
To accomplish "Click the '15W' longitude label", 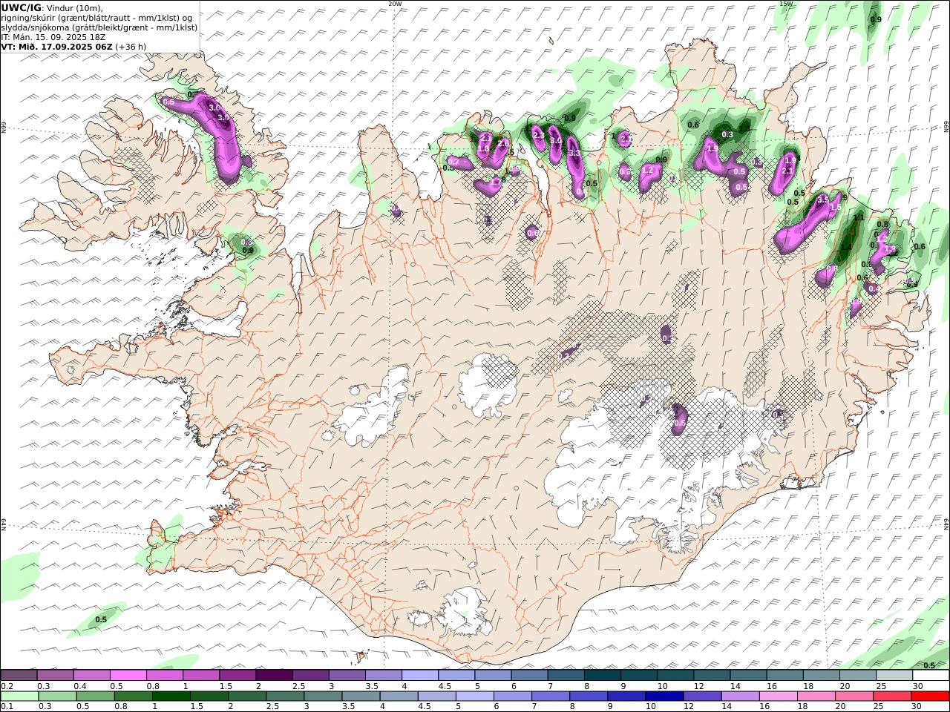I will 786,4.
